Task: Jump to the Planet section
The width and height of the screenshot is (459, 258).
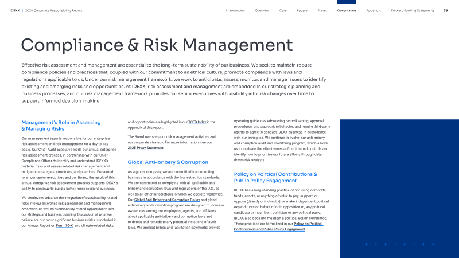Action: coord(322,10)
